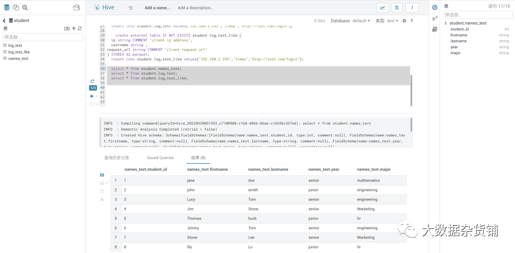Add a new table with the plus icon
The width and height of the screenshot is (515, 253).
click(x=73, y=28)
